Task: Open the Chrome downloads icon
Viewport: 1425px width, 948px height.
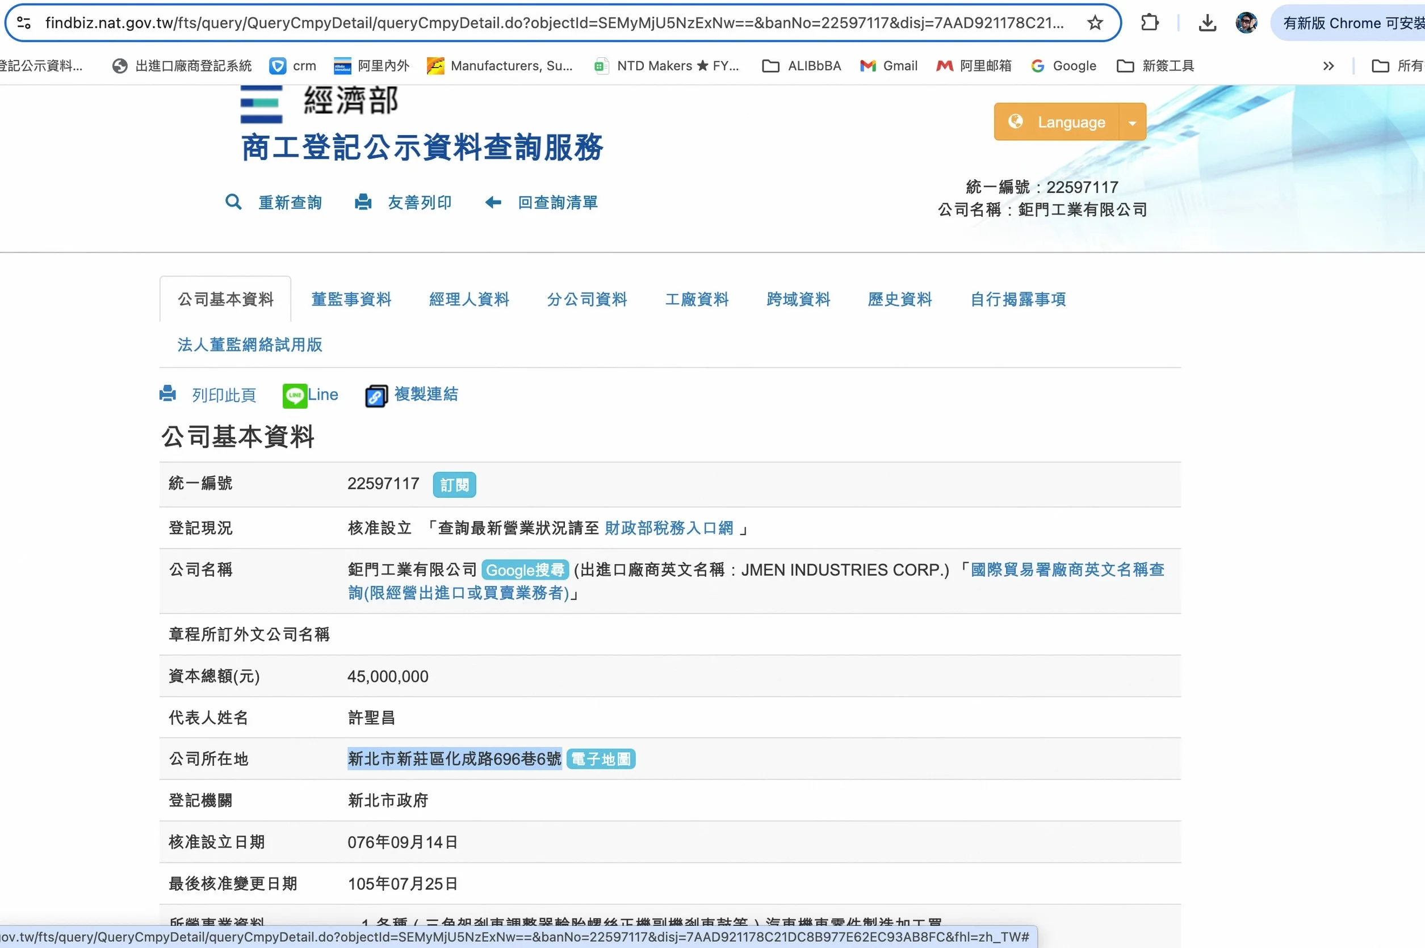Action: [x=1207, y=23]
